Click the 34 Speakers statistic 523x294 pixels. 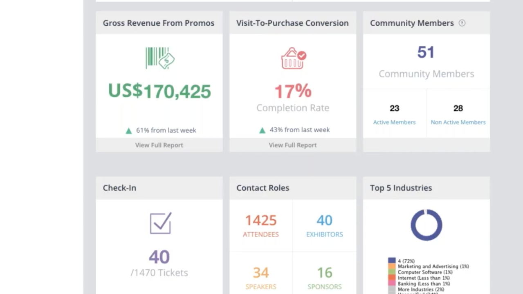pyautogui.click(x=260, y=272)
